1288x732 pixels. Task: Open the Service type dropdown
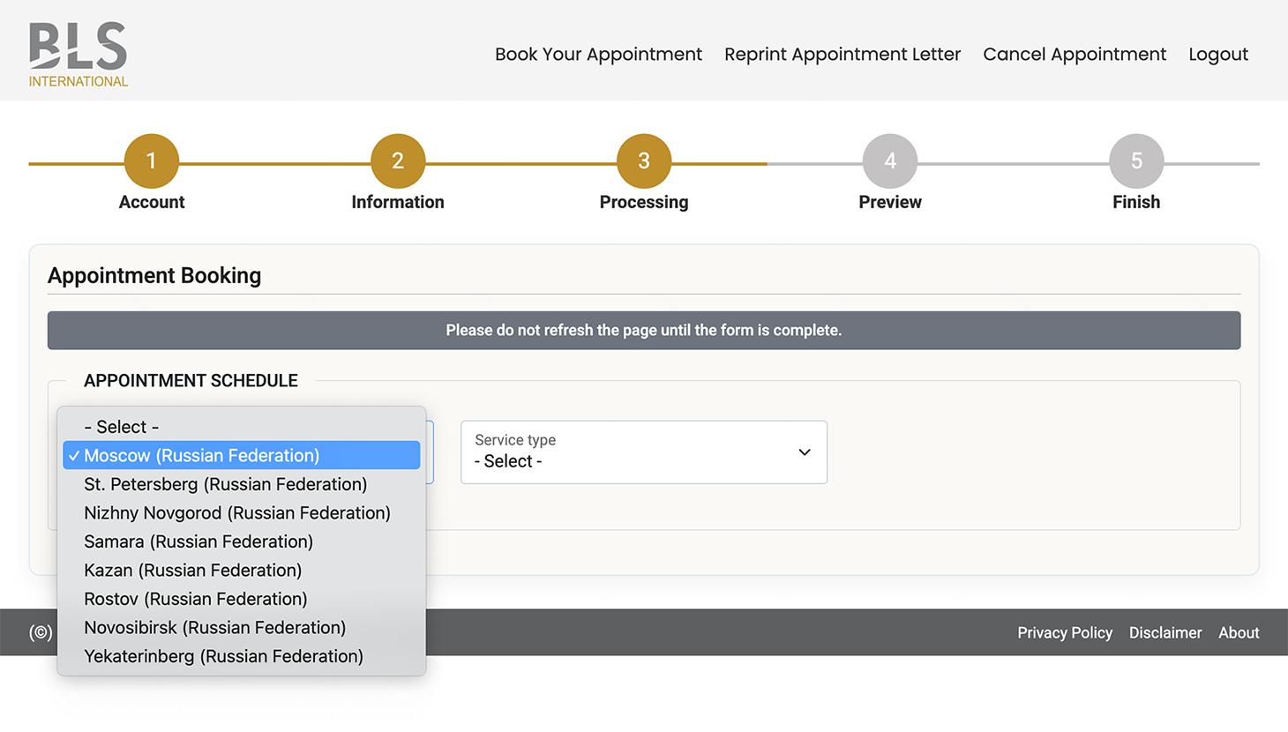643,452
